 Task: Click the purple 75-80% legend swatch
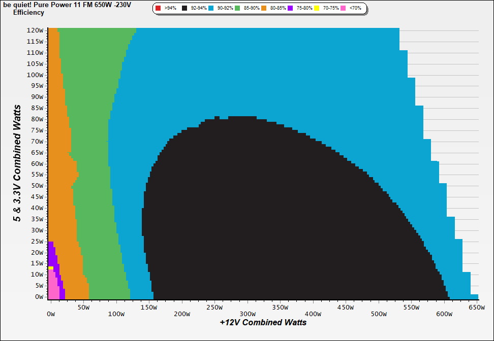pos(290,9)
